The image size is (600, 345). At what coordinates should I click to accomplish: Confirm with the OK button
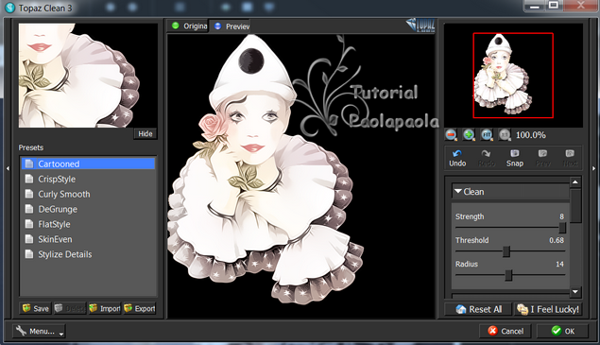(562, 331)
